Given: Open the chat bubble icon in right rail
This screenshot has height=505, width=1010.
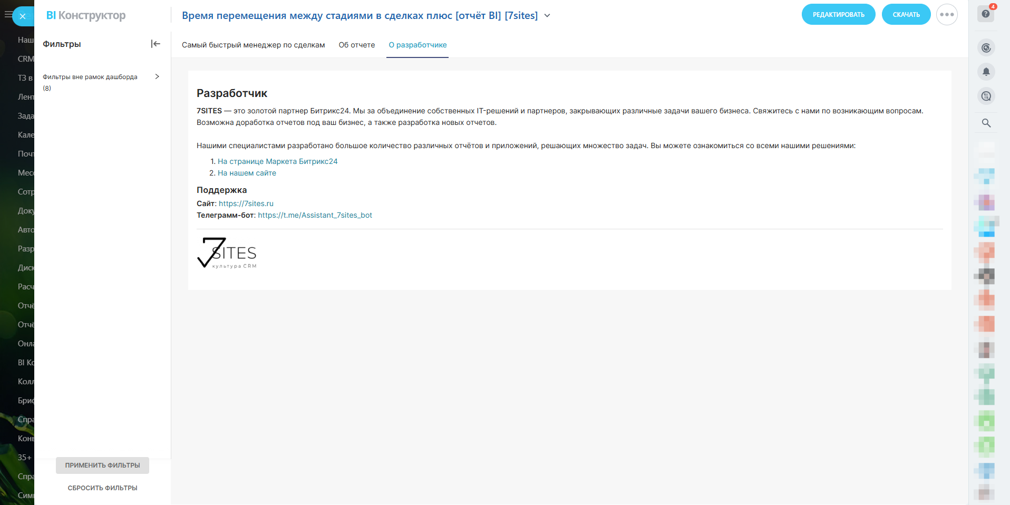Looking at the screenshot, I should pyautogui.click(x=986, y=96).
